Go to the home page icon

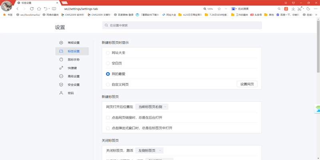click(x=39, y=8)
